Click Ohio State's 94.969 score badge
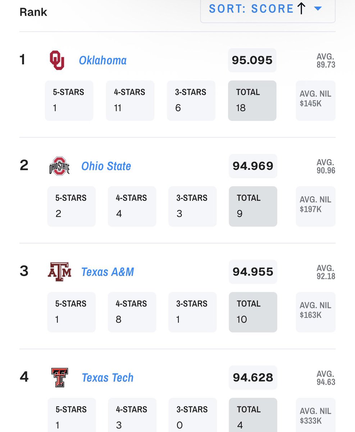Screen dimensions: 355x432 click(253, 166)
